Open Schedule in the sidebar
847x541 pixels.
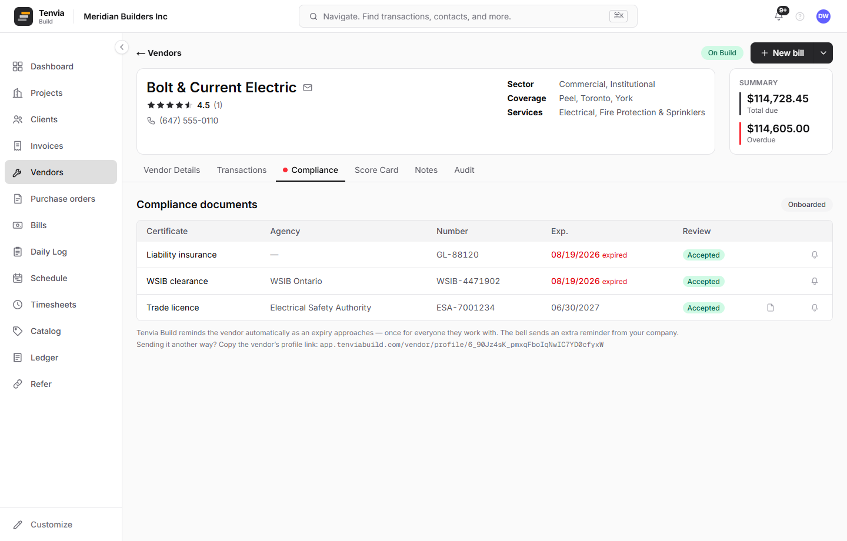tap(61, 278)
